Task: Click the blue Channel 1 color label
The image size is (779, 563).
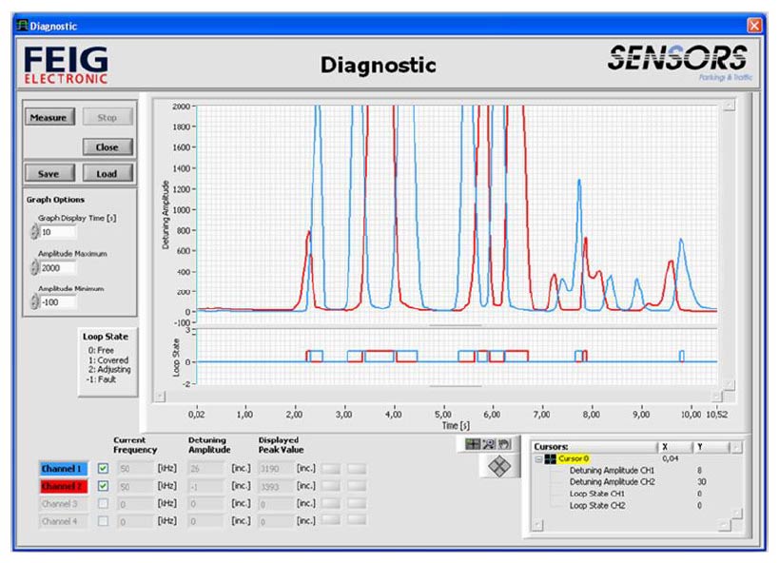Action: point(63,469)
